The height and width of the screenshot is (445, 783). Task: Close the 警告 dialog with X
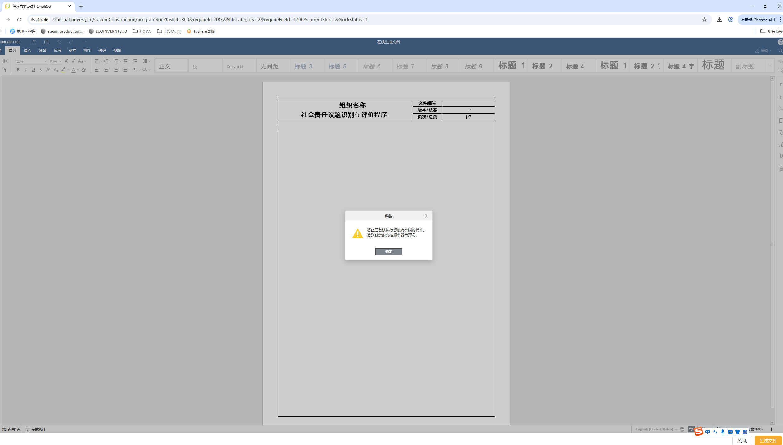pyautogui.click(x=427, y=216)
